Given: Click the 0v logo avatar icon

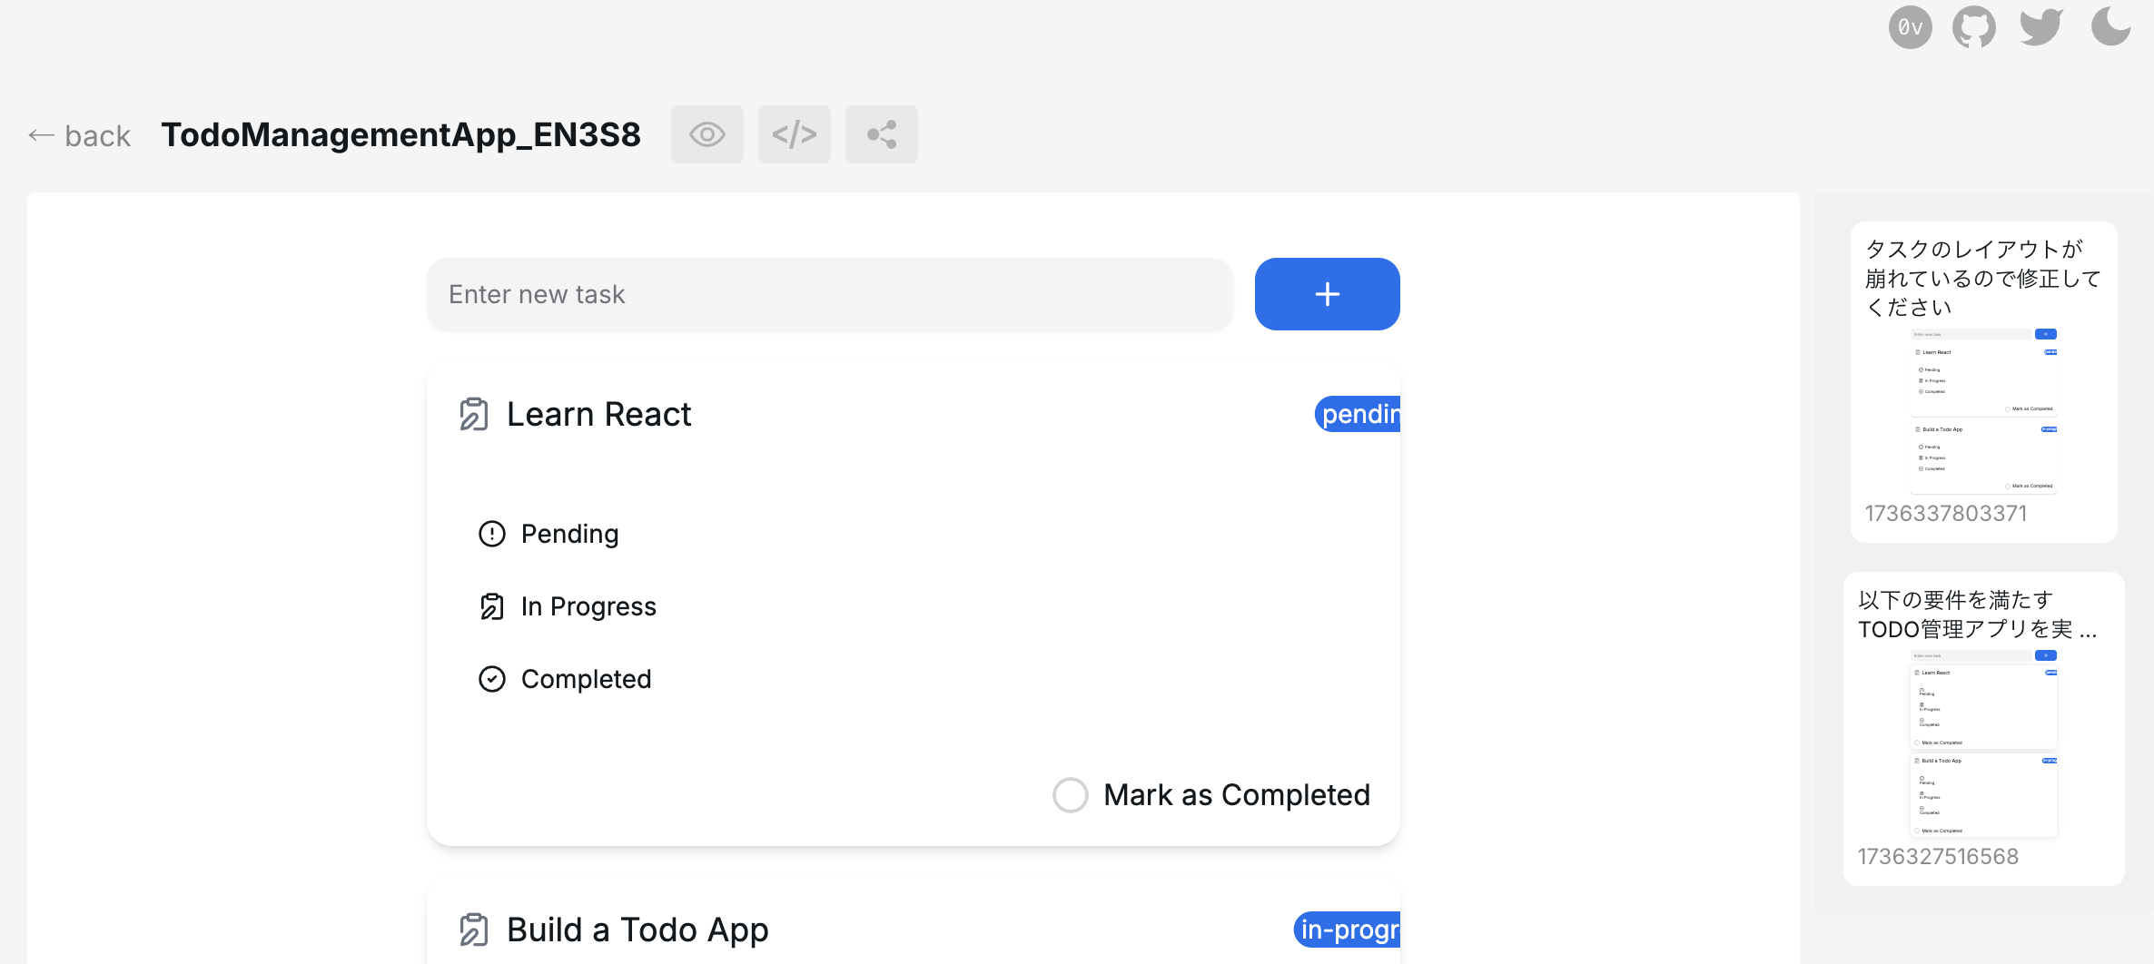Looking at the screenshot, I should pos(1910,27).
